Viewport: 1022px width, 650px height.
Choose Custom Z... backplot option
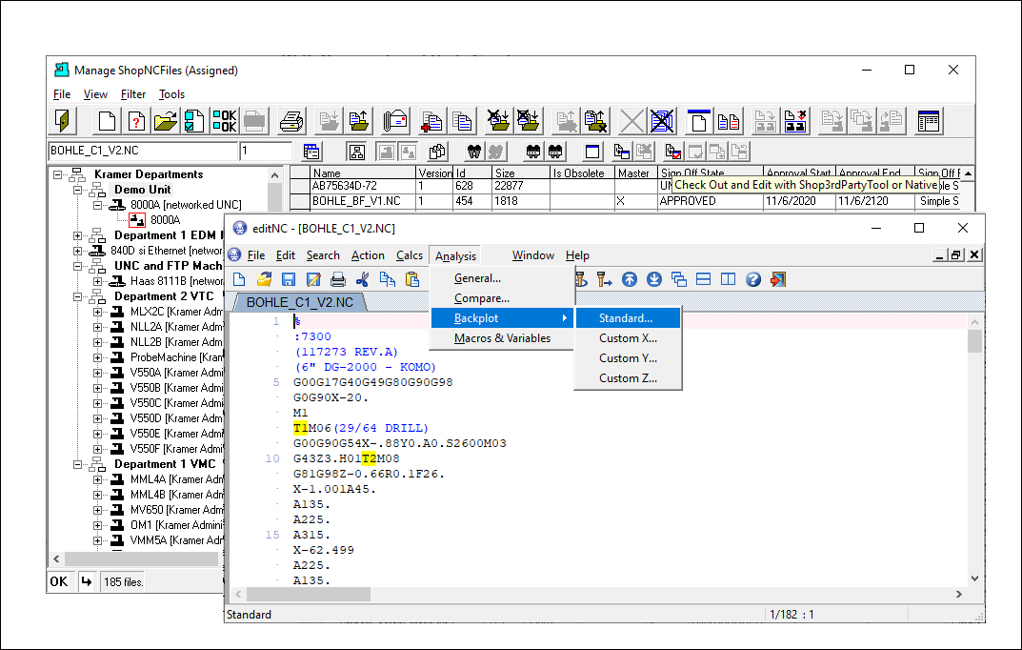[628, 378]
